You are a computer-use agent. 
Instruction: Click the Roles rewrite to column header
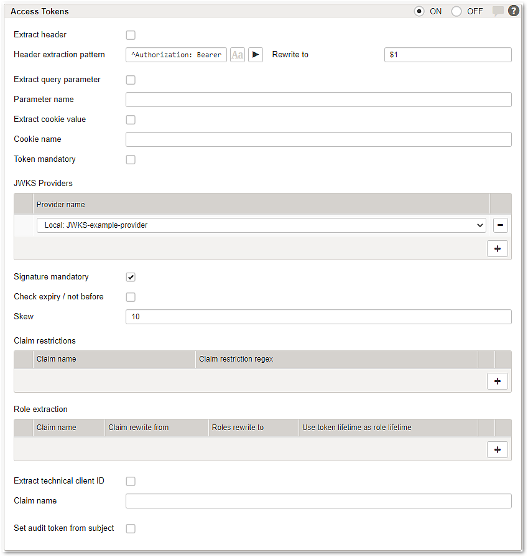pos(254,428)
